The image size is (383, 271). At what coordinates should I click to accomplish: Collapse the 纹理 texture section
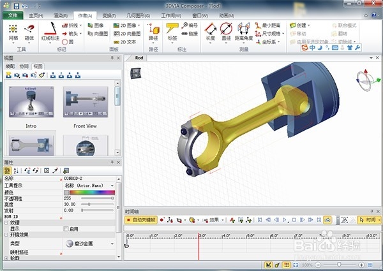(6, 223)
